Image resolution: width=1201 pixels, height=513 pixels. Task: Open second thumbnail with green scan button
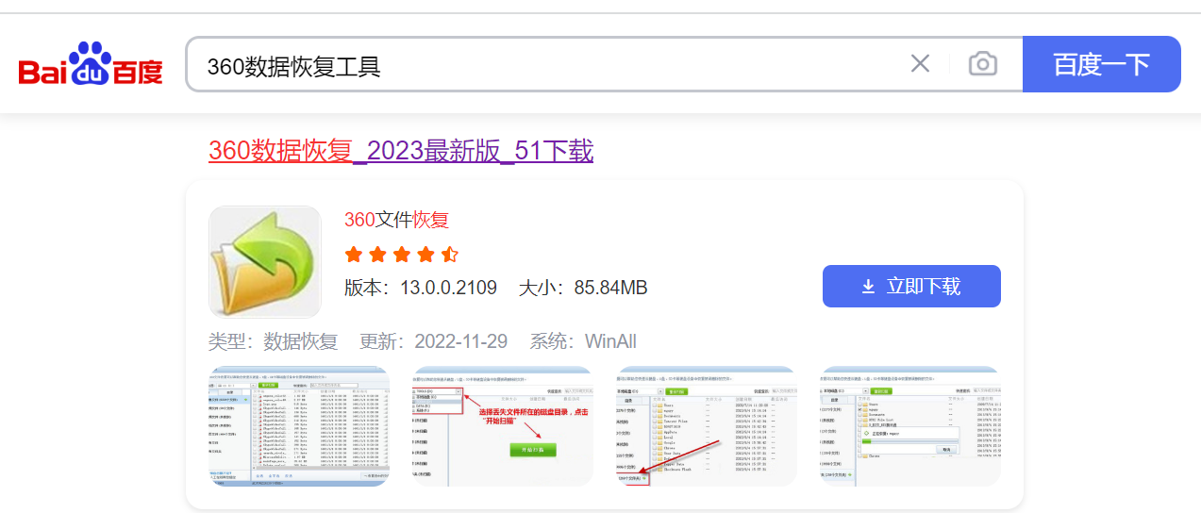tap(503, 426)
